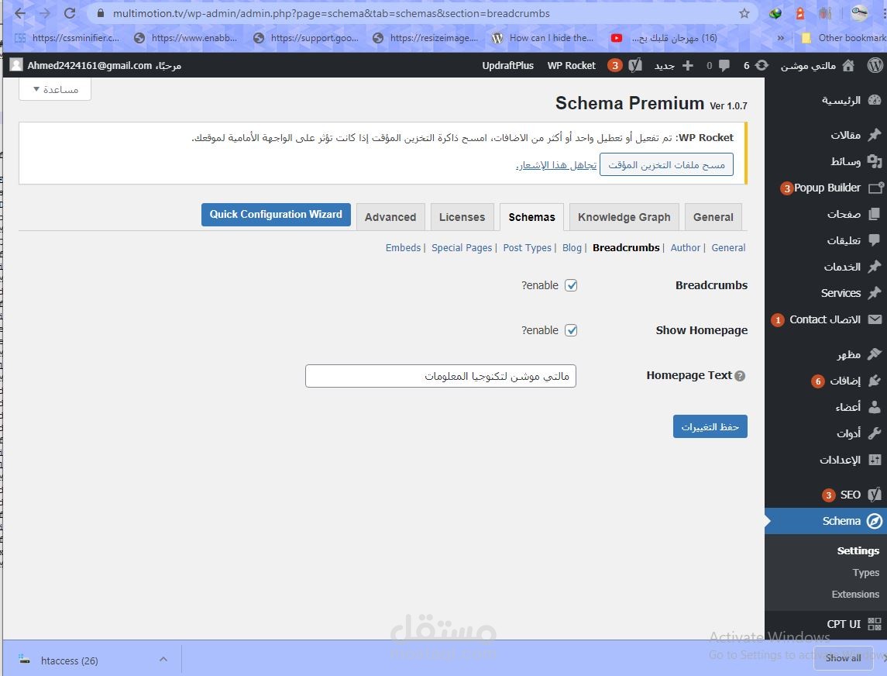Open the Embeds section link
887x676 pixels.
pyautogui.click(x=403, y=247)
